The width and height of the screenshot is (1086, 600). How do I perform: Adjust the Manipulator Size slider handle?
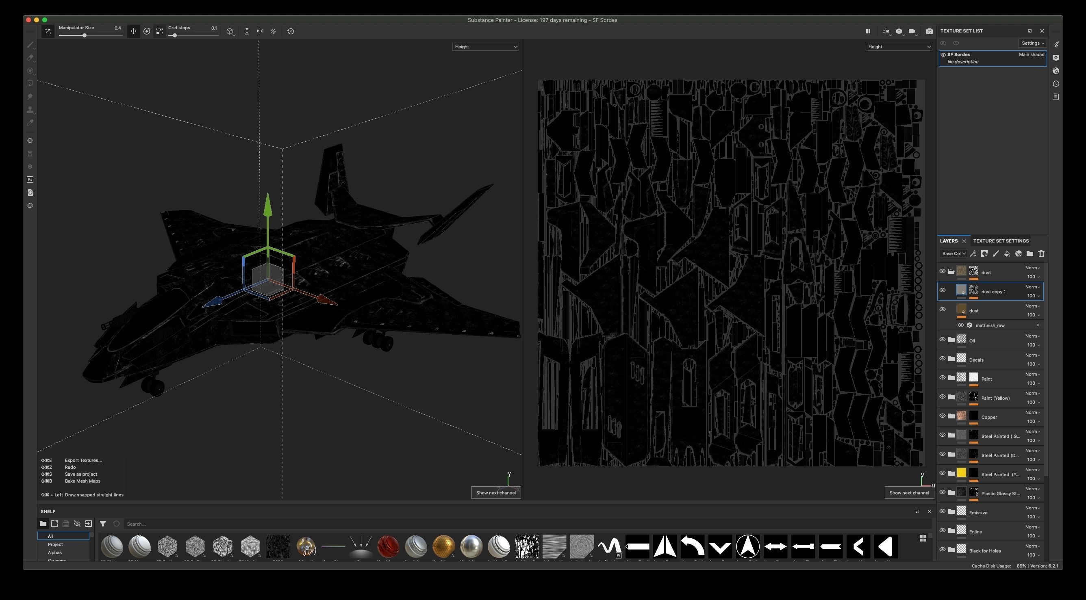84,35
